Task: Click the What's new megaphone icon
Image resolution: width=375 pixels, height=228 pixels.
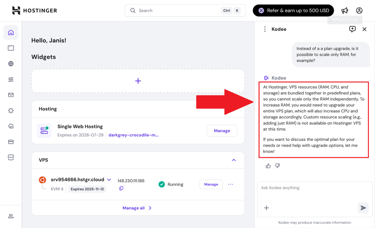Action: click(x=345, y=10)
